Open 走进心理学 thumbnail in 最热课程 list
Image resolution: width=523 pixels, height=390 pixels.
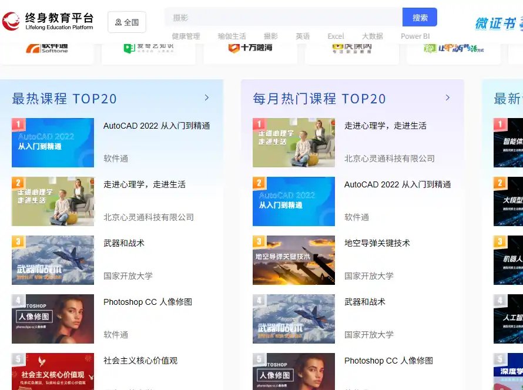tap(53, 201)
